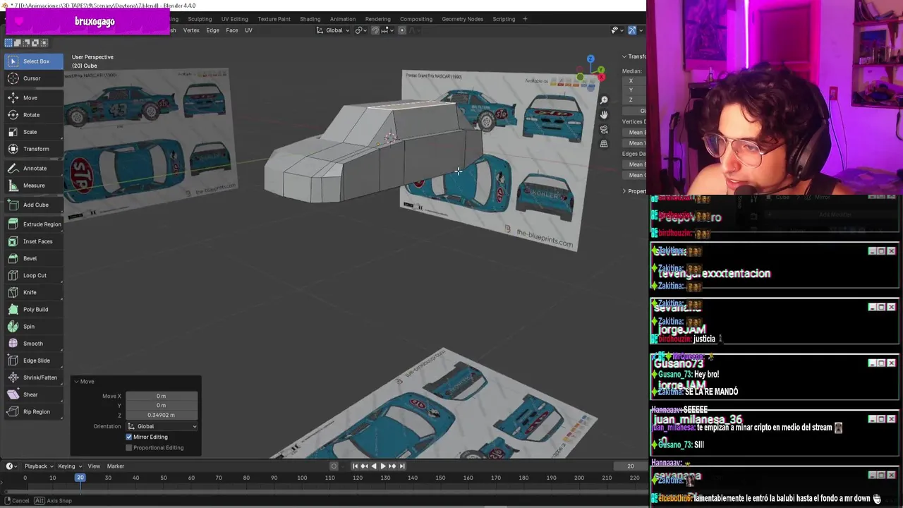Toggle snapping magnet in header
The width and height of the screenshot is (903, 508).
point(375,30)
